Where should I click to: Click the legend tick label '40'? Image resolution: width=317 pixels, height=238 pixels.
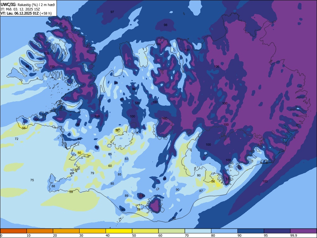pos(108,235)
